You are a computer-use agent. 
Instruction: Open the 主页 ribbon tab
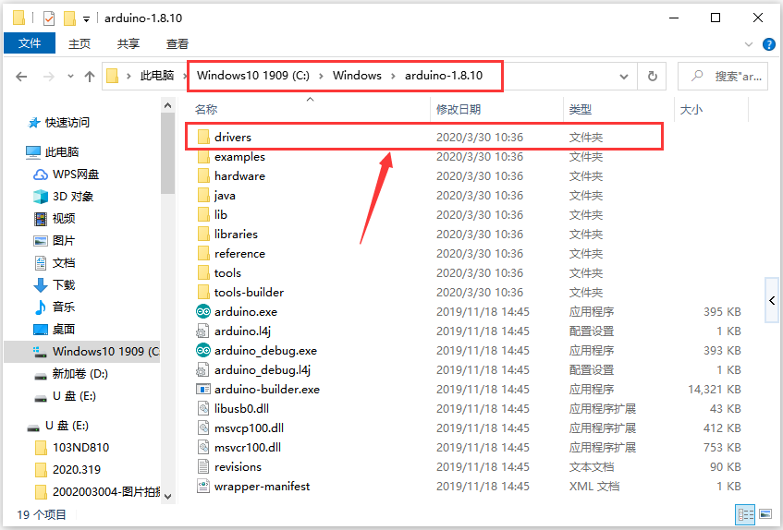point(80,44)
